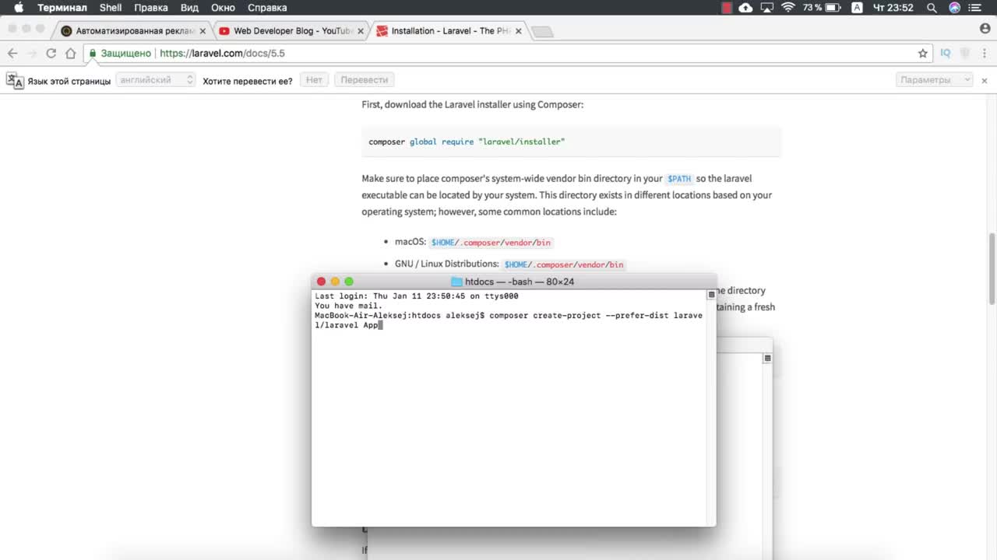Click the GNU / Linux vendor bin path

coord(564,264)
